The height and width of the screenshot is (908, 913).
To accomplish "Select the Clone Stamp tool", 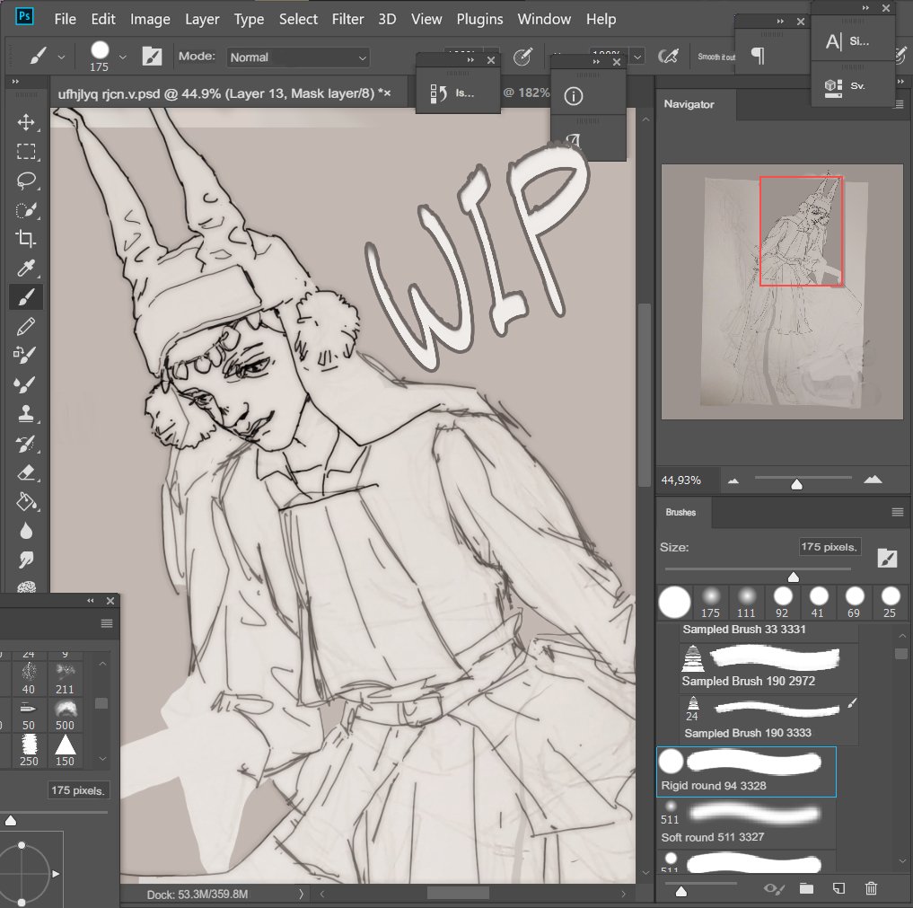I will pos(26,414).
